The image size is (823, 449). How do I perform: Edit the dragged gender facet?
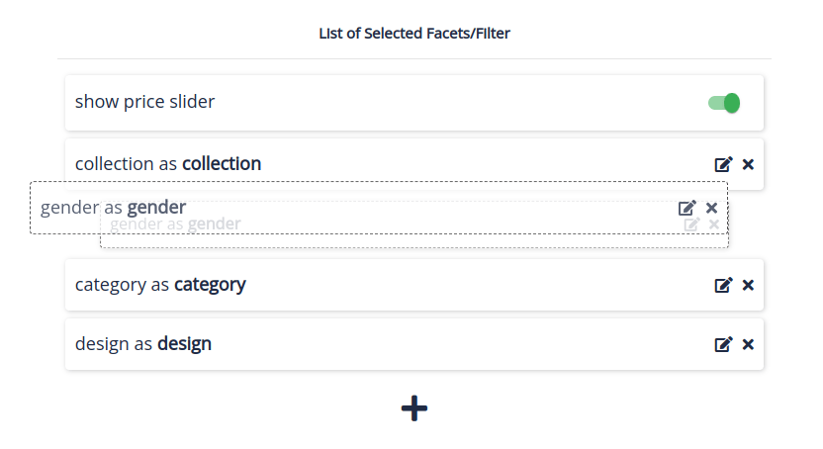click(x=686, y=208)
